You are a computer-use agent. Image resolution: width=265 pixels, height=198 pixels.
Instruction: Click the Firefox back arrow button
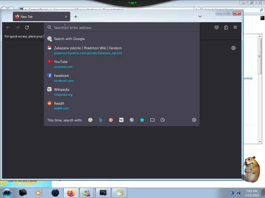[8, 27]
